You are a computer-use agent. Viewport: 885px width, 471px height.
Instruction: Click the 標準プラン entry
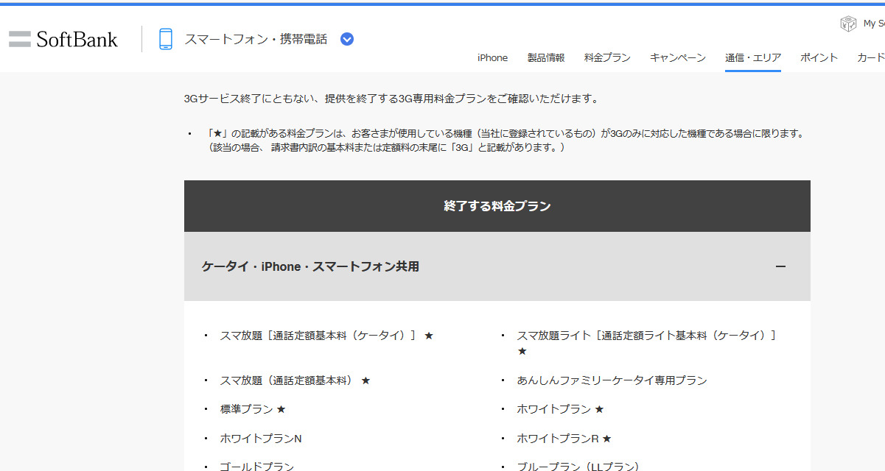coord(246,409)
